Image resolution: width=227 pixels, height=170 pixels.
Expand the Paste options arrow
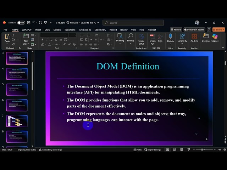point(7,44)
